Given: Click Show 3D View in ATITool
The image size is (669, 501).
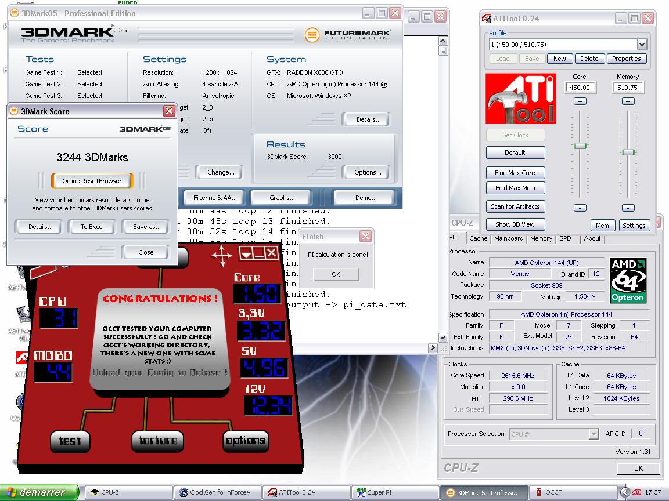Looking at the screenshot, I should 515,224.
